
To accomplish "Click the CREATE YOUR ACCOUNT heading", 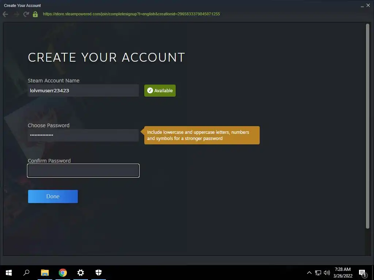I will (x=106, y=57).
